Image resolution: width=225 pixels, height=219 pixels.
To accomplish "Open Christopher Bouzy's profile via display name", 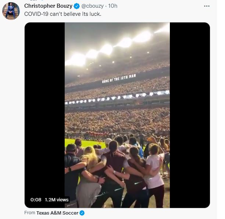I will 48,6.
